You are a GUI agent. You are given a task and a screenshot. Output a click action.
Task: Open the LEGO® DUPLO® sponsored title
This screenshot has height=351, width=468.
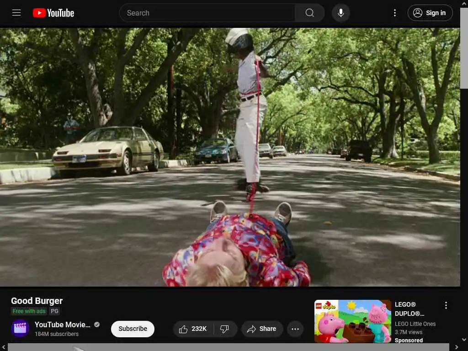[409, 309]
